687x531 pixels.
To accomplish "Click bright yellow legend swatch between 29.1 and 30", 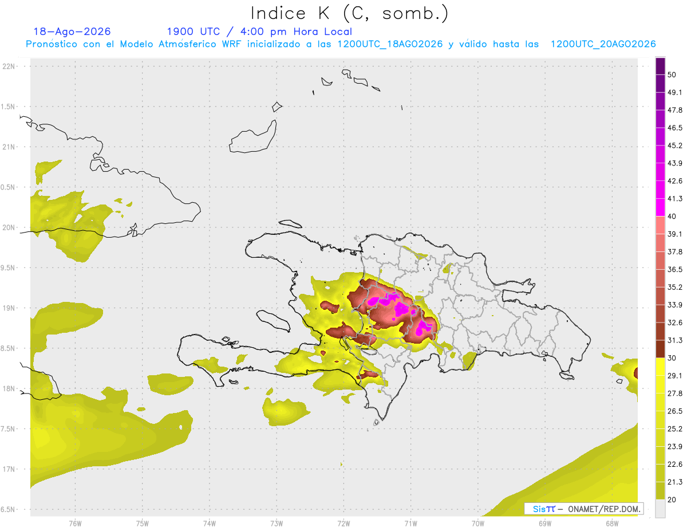I will [660, 367].
